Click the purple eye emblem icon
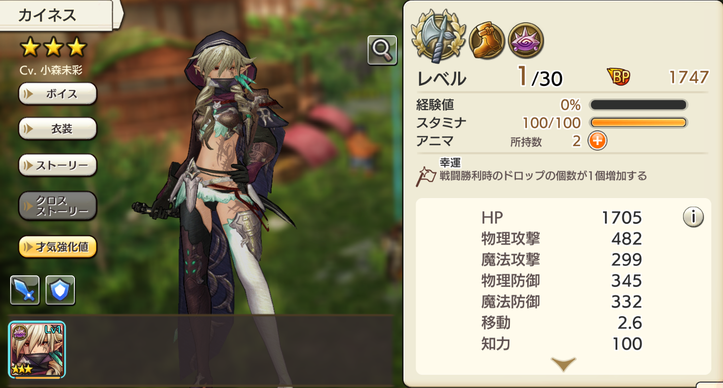 pos(526,40)
